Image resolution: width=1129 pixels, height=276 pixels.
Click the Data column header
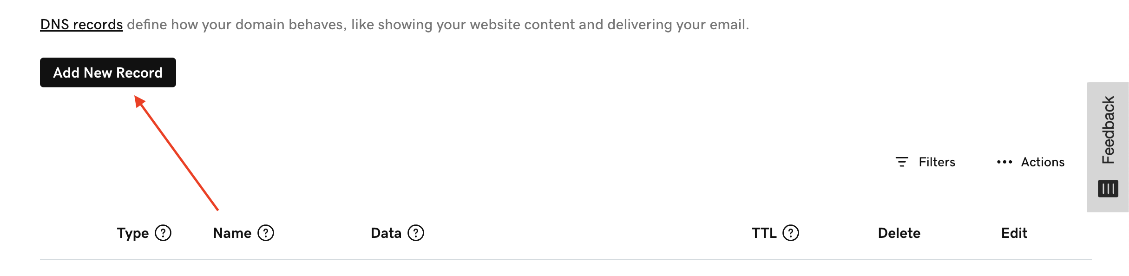pos(386,233)
